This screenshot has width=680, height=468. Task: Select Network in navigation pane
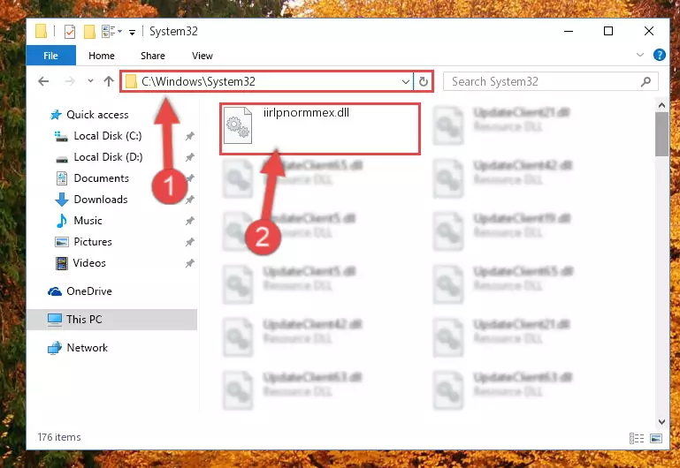point(88,348)
